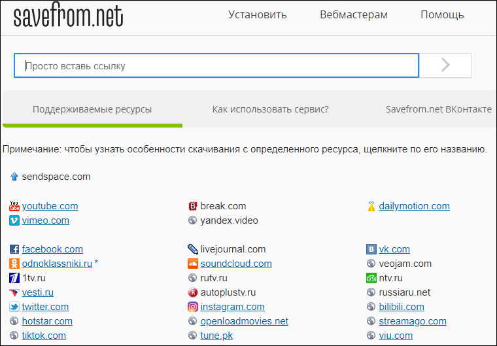Screen dimensions: 497x346
Task: Click the YouTube icon beside youtube.com
Action: coord(14,206)
